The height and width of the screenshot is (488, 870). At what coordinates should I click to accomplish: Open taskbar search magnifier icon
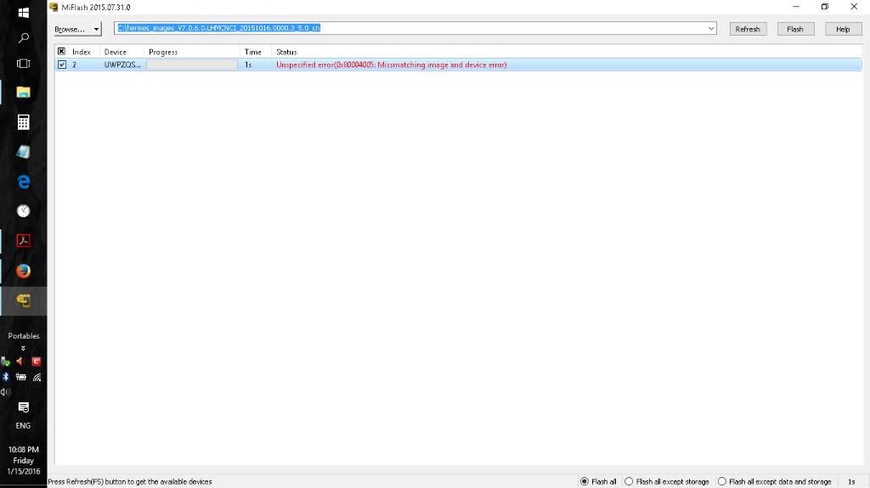tap(23, 37)
